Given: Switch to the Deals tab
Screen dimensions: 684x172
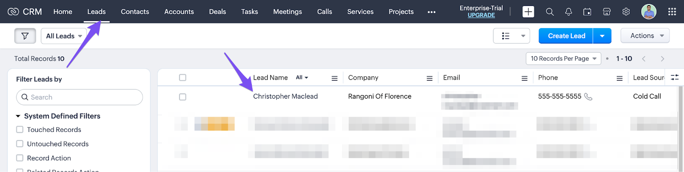Looking at the screenshot, I should click(217, 12).
